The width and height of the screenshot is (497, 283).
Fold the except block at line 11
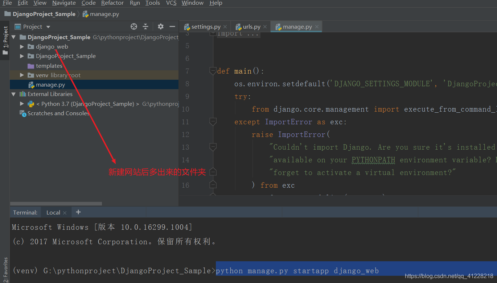[x=213, y=122]
